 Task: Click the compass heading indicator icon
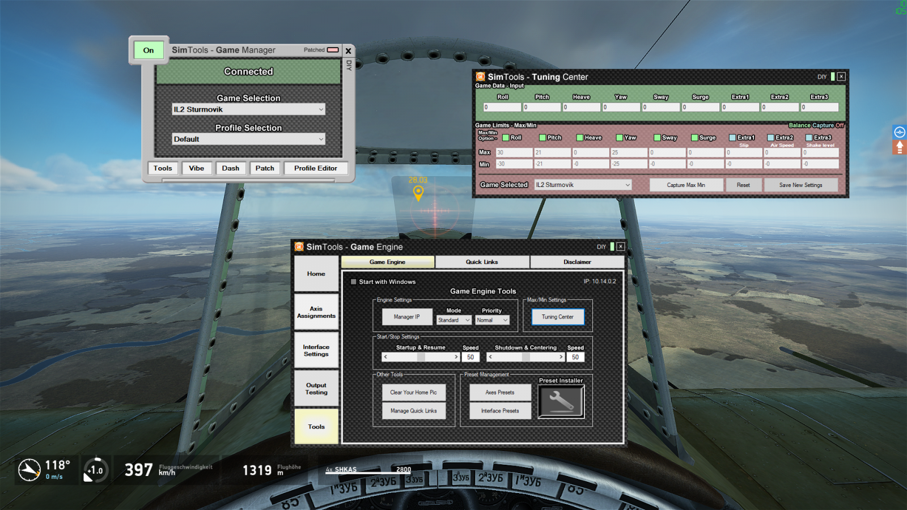click(x=29, y=470)
